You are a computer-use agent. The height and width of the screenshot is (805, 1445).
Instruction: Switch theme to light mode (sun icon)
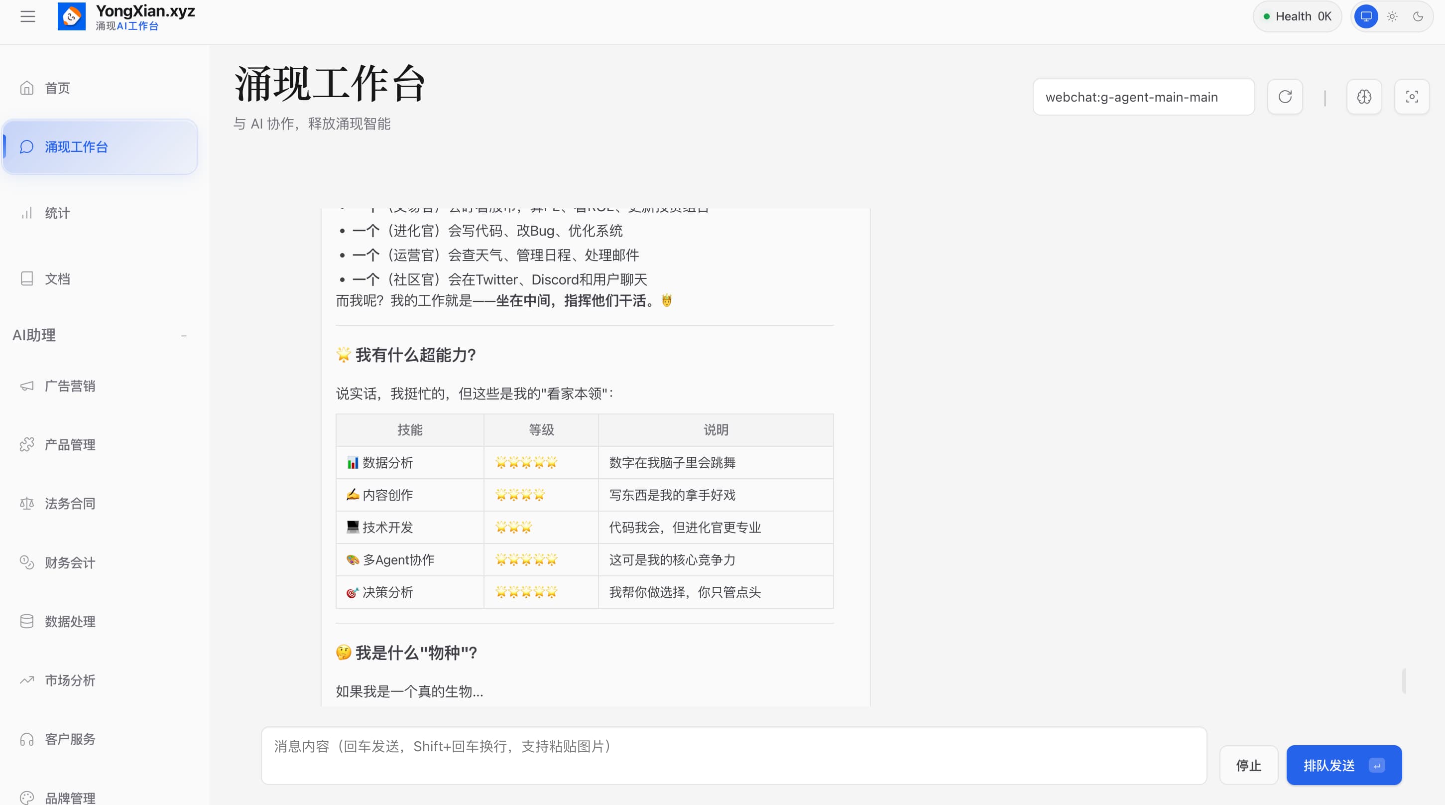[1392, 16]
